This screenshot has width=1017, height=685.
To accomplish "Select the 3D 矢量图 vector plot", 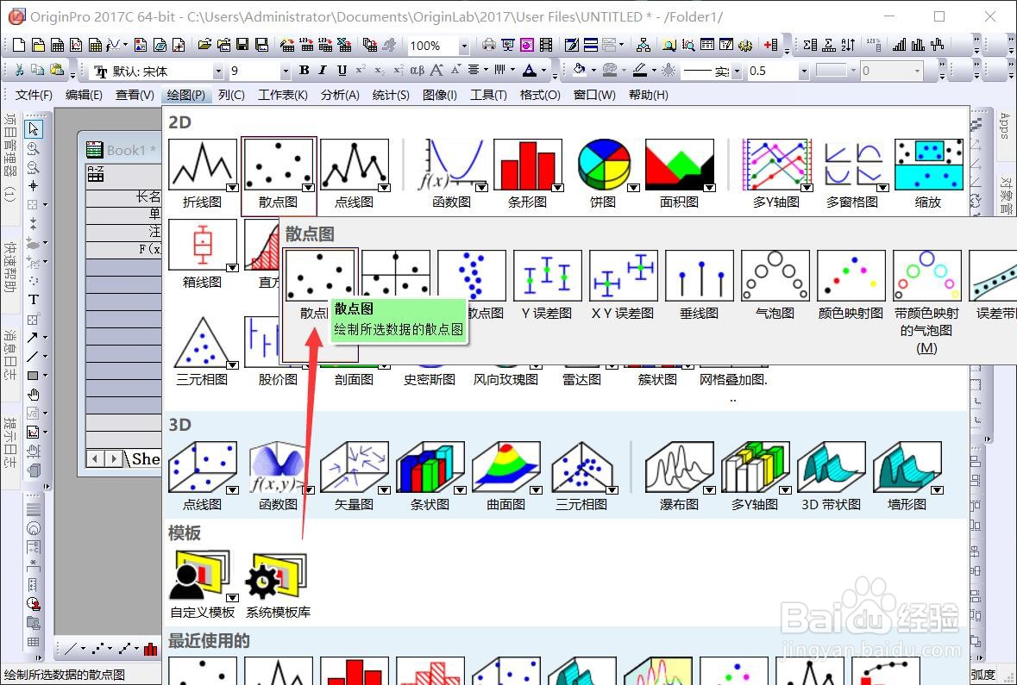I will pyautogui.click(x=355, y=468).
